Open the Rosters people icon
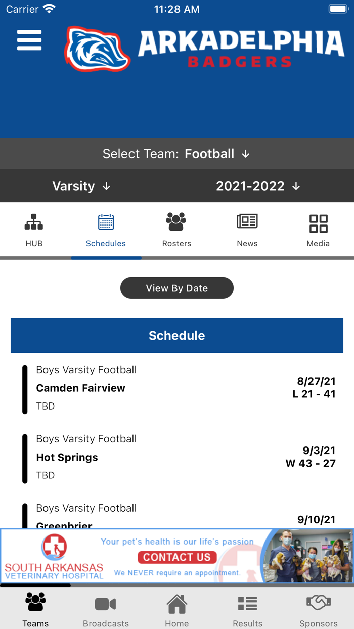 tap(176, 222)
